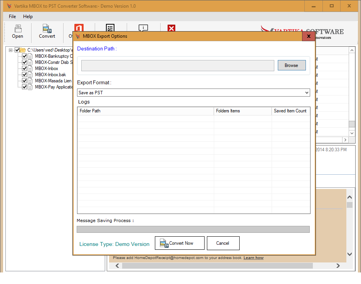Viewport: 361px width, 284px height.
Task: Click the file icon next to MBOX-Inbox
Action: coord(30,68)
